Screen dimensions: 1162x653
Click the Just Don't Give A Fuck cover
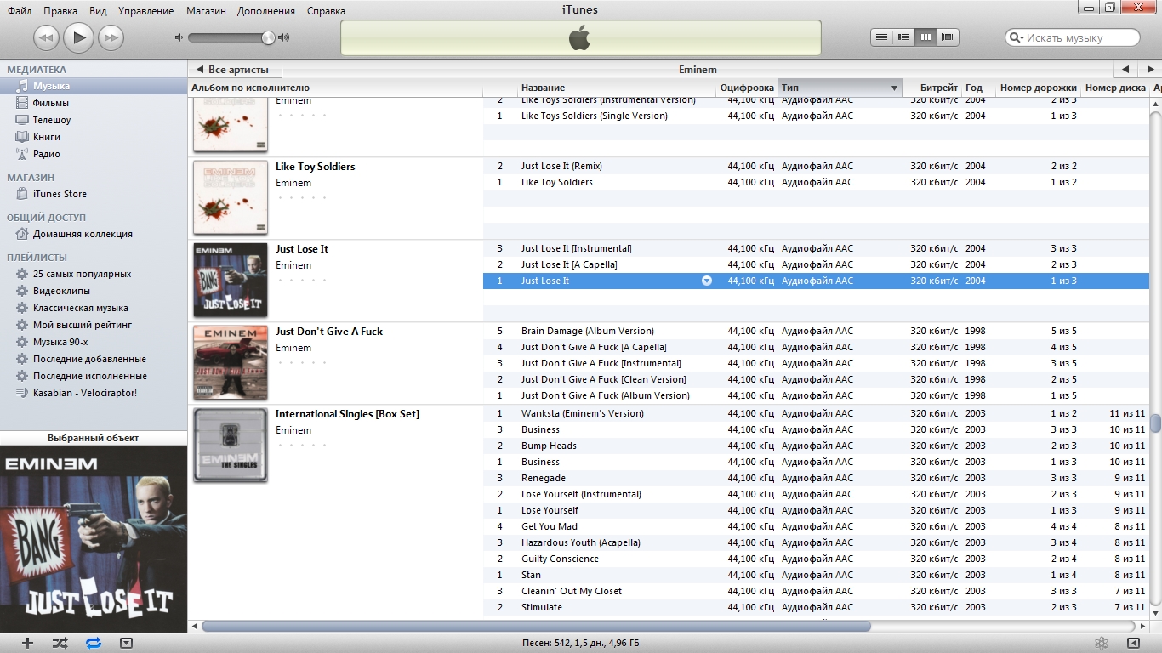pos(231,363)
